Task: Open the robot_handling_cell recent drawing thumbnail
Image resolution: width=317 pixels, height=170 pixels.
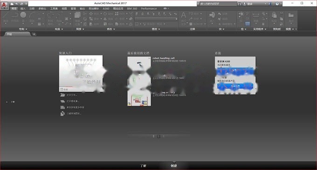Action: point(139,63)
